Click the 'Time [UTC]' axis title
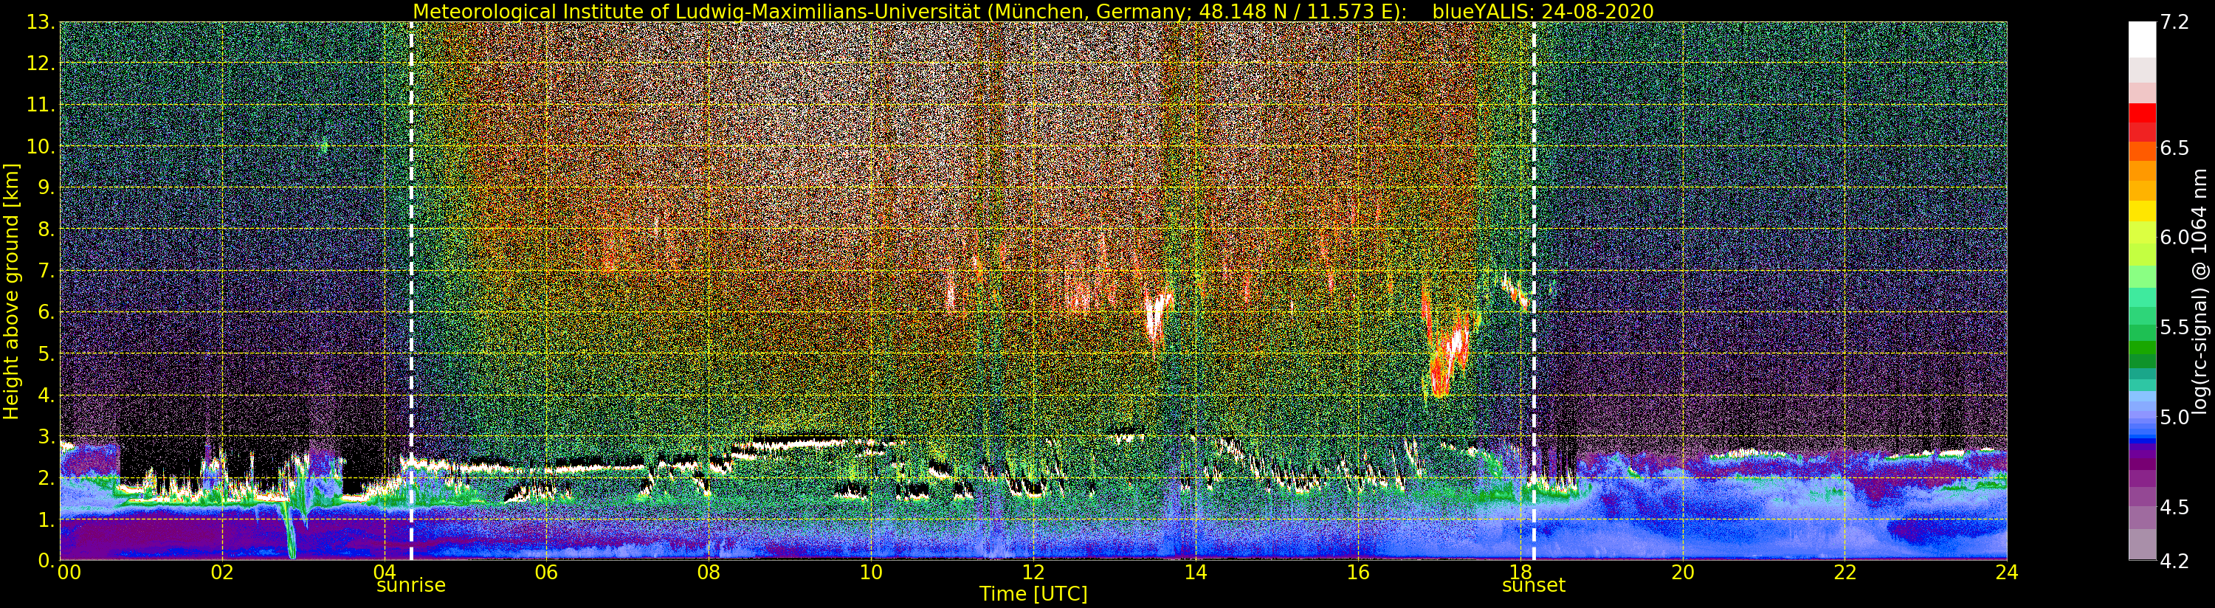The height and width of the screenshot is (608, 2215). click(x=1033, y=594)
